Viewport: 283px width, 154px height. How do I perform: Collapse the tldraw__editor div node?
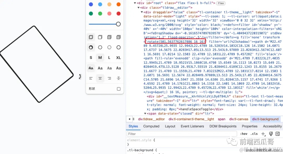[138, 8]
